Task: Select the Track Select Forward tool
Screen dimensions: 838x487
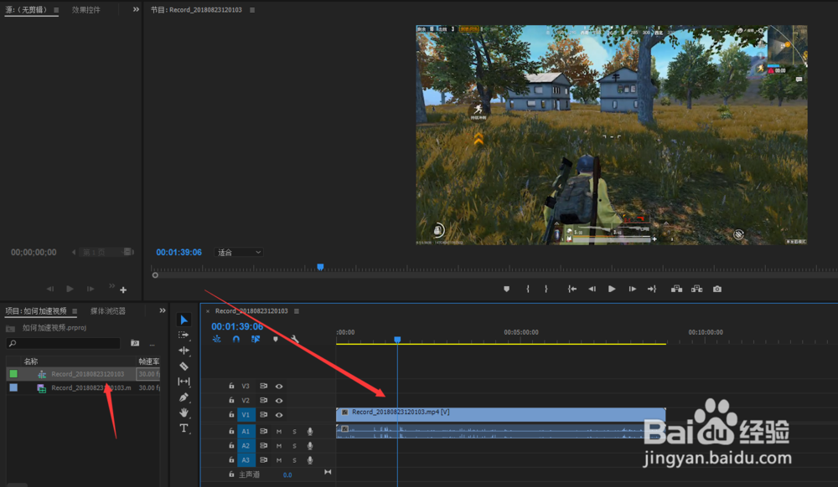Action: tap(184, 335)
